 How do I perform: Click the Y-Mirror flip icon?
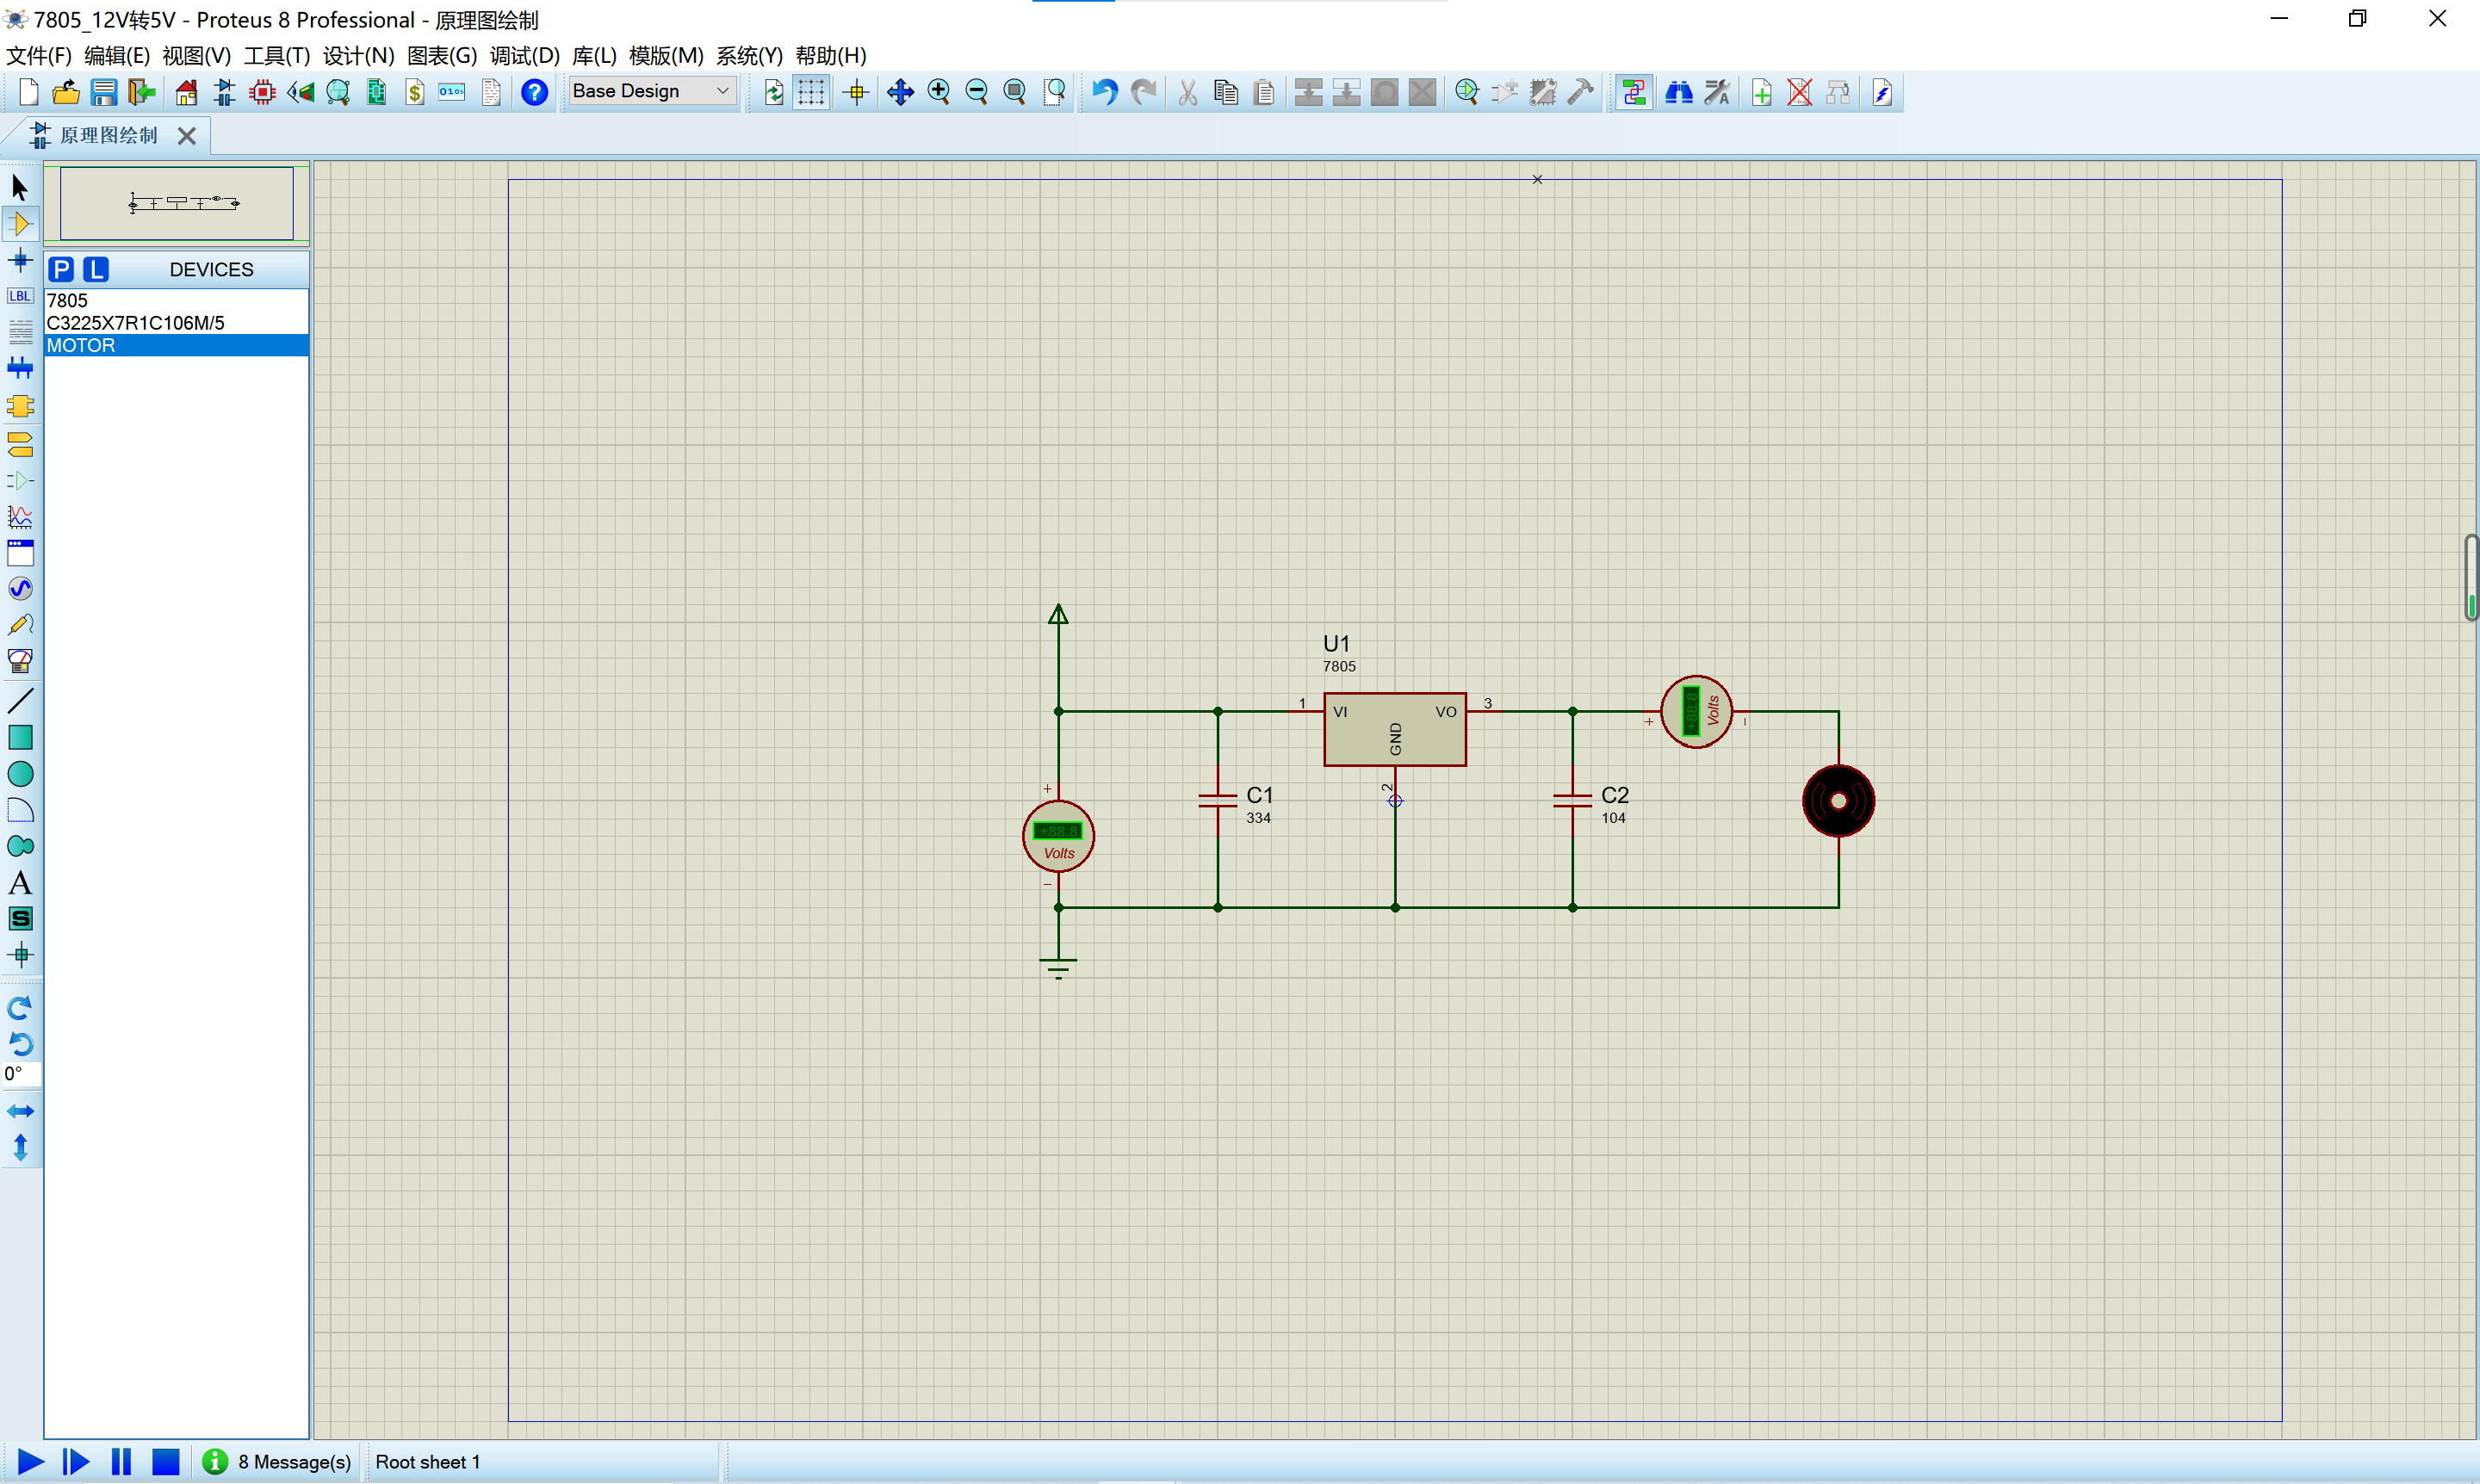tap(20, 1147)
